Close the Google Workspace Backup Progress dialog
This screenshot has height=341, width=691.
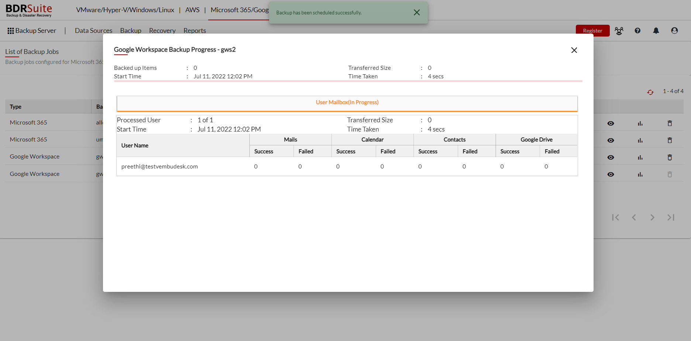pos(574,50)
